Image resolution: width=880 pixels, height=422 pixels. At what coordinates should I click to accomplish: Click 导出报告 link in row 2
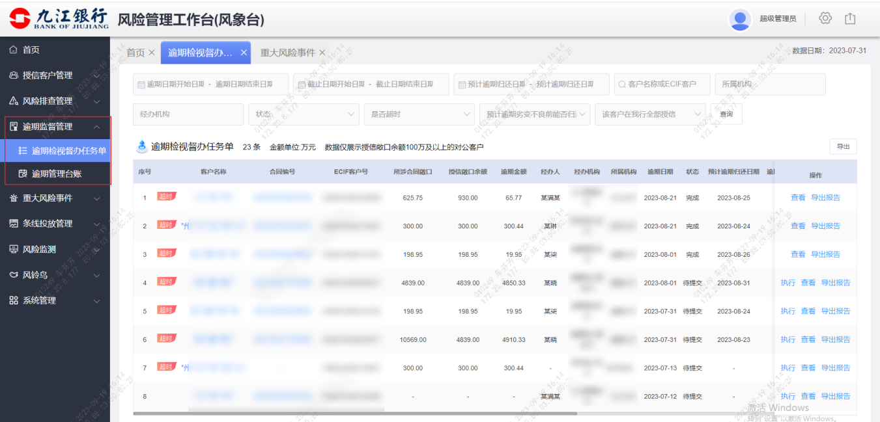tap(825, 226)
